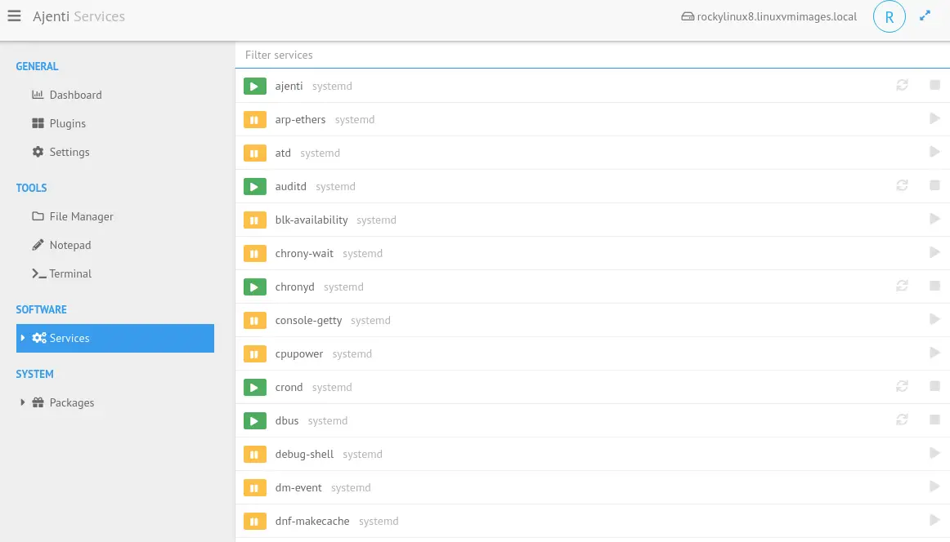Open the hamburger navigation menu

point(14,16)
